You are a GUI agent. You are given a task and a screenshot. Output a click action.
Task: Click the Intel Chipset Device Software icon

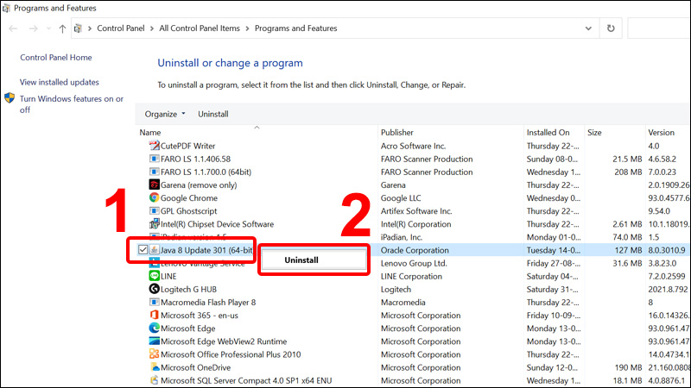pos(154,224)
